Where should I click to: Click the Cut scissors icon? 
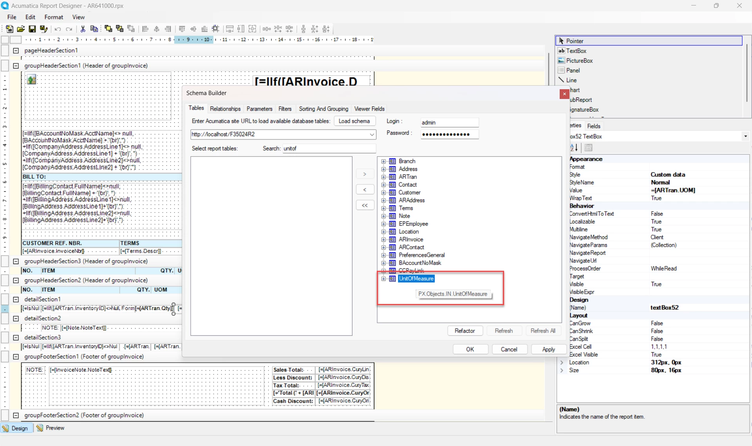(83, 29)
